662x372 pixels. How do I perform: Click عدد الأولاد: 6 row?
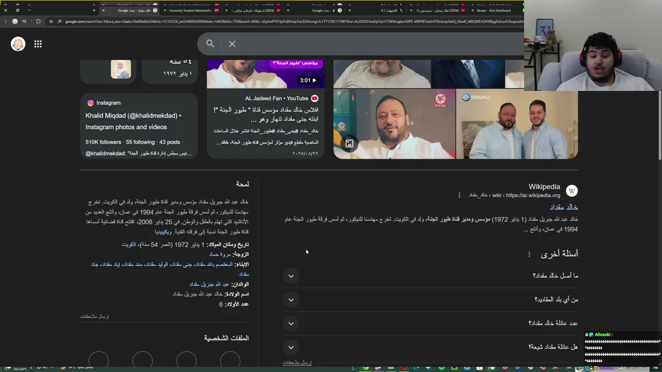tap(234, 304)
